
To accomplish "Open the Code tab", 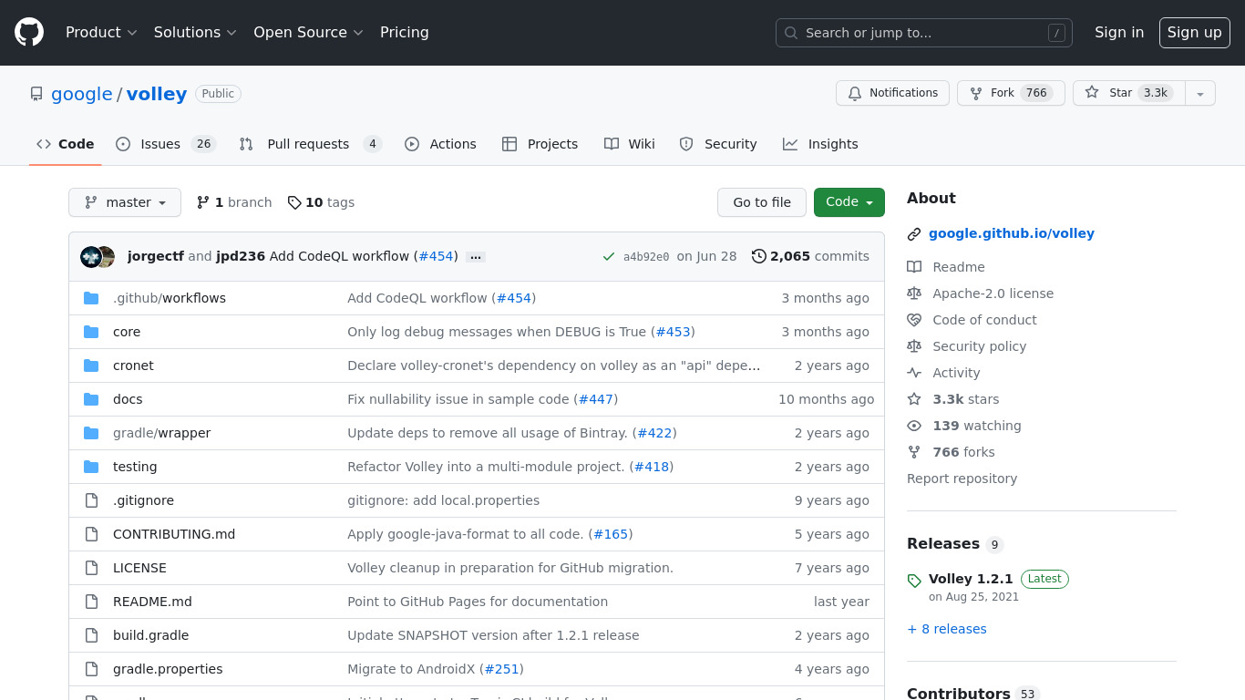I will click(66, 144).
